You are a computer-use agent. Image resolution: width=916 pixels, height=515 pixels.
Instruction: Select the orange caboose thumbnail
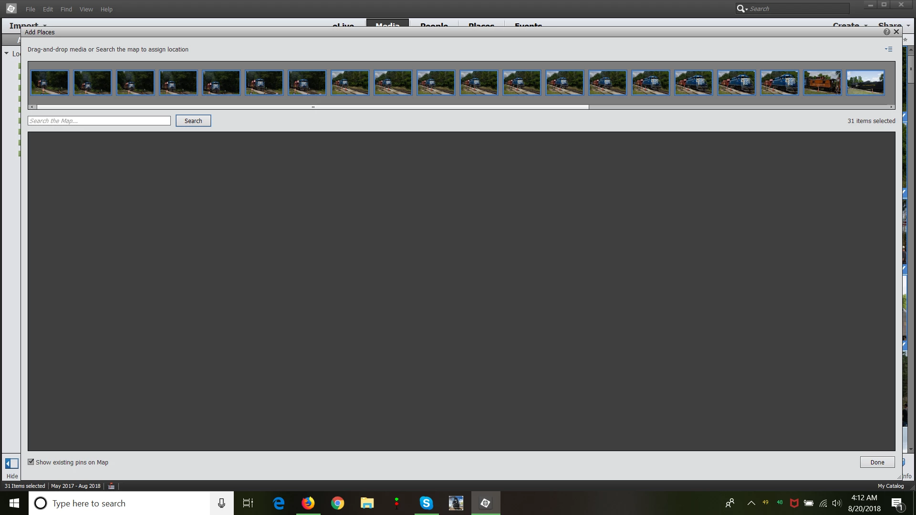822,82
